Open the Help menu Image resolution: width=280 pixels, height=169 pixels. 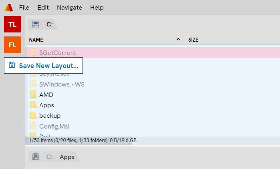pos(97,8)
